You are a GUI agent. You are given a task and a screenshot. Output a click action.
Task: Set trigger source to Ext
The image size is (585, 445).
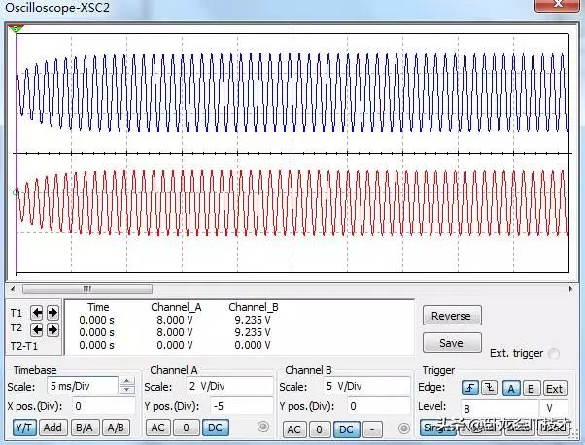tap(555, 389)
